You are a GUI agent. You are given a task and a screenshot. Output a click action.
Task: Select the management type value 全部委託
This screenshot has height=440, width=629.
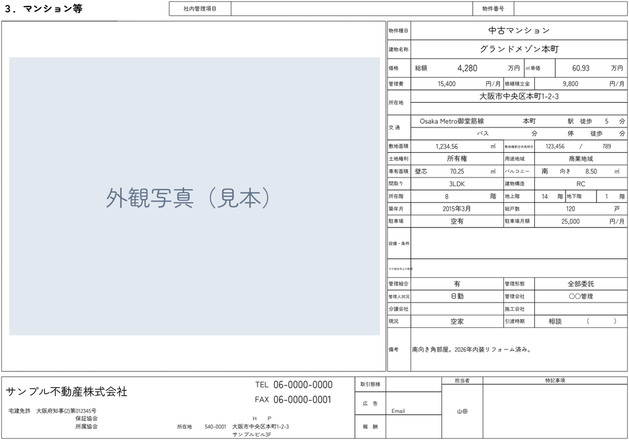(x=581, y=284)
